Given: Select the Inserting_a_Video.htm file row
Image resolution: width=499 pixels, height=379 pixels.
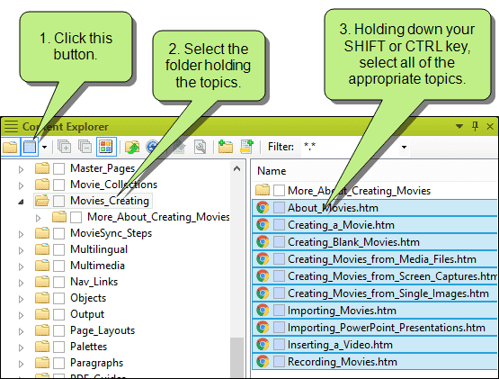Looking at the screenshot, I should coord(375,345).
